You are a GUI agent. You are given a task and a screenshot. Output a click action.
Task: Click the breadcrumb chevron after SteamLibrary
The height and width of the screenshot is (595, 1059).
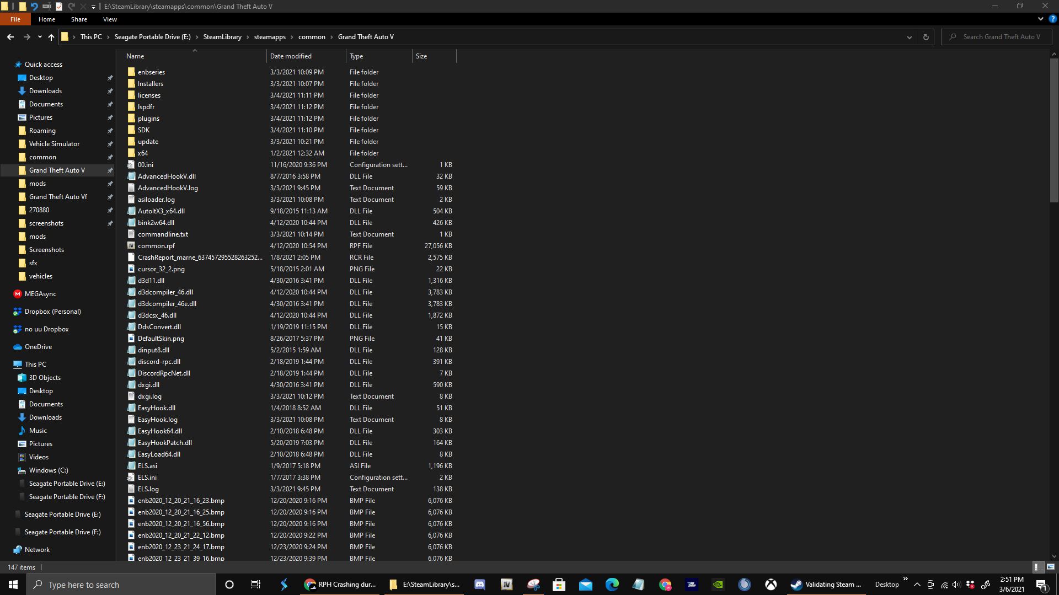click(248, 37)
